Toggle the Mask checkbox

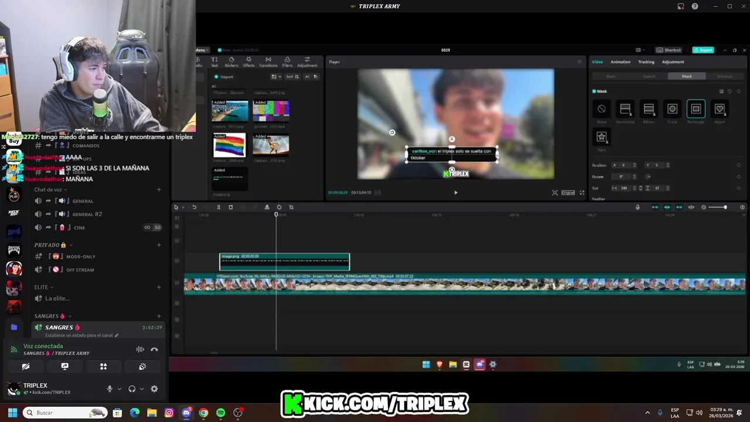click(594, 91)
